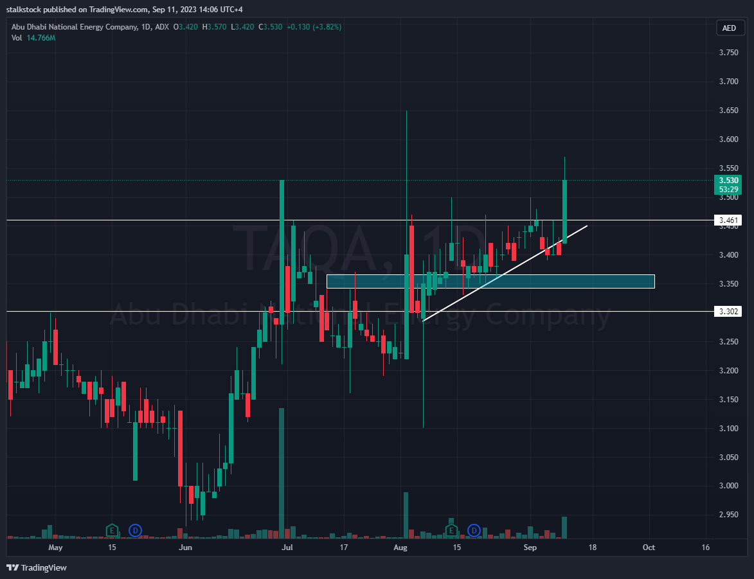
Task: Click the teal support zone rectangle
Action: pyautogui.click(x=490, y=281)
